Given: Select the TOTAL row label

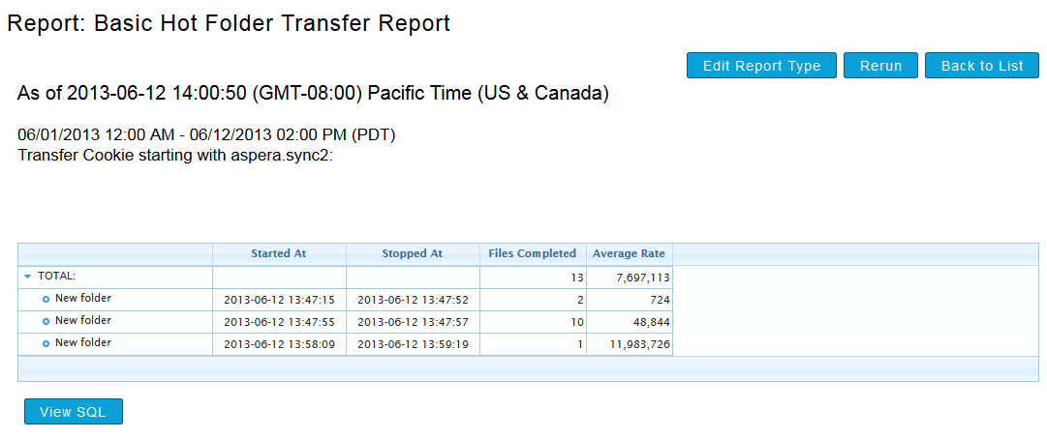Looking at the screenshot, I should click(57, 277).
